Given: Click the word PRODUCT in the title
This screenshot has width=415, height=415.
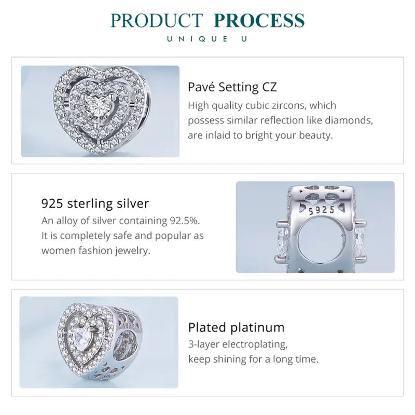Looking at the screenshot, I should coord(156,21).
